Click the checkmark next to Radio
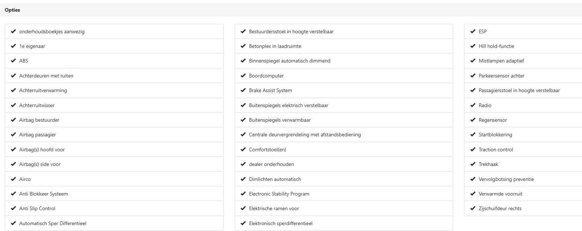The height and width of the screenshot is (231, 582). click(x=473, y=105)
